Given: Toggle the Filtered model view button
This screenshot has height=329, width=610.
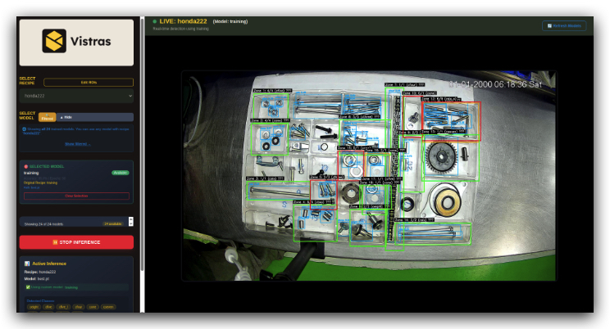Looking at the screenshot, I should pyautogui.click(x=47, y=117).
